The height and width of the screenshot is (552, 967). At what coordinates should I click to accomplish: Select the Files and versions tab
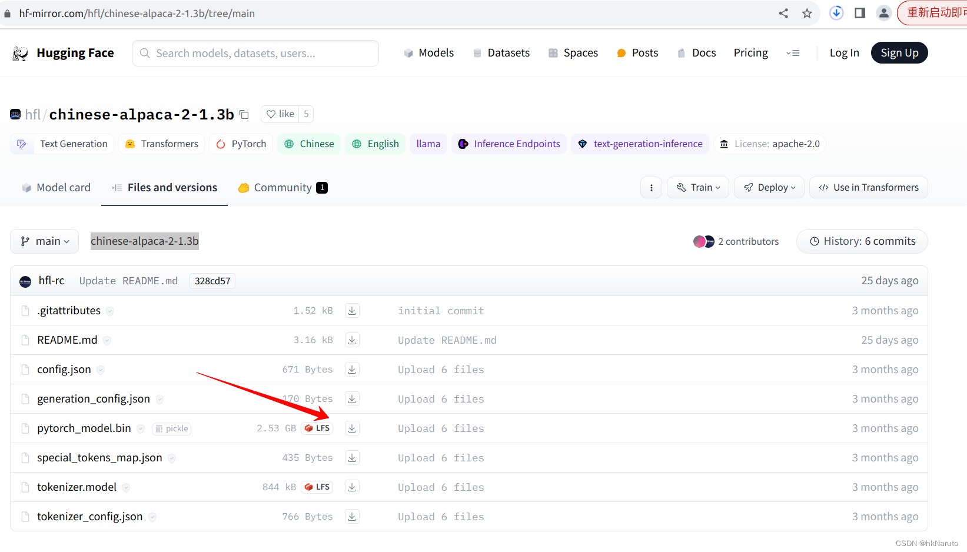165,188
